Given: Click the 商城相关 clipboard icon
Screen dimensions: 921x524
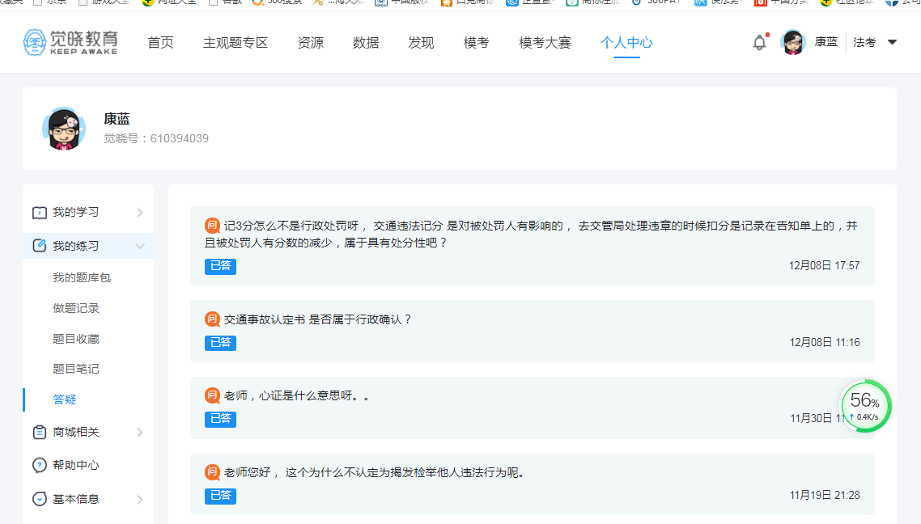Looking at the screenshot, I should [40, 433].
